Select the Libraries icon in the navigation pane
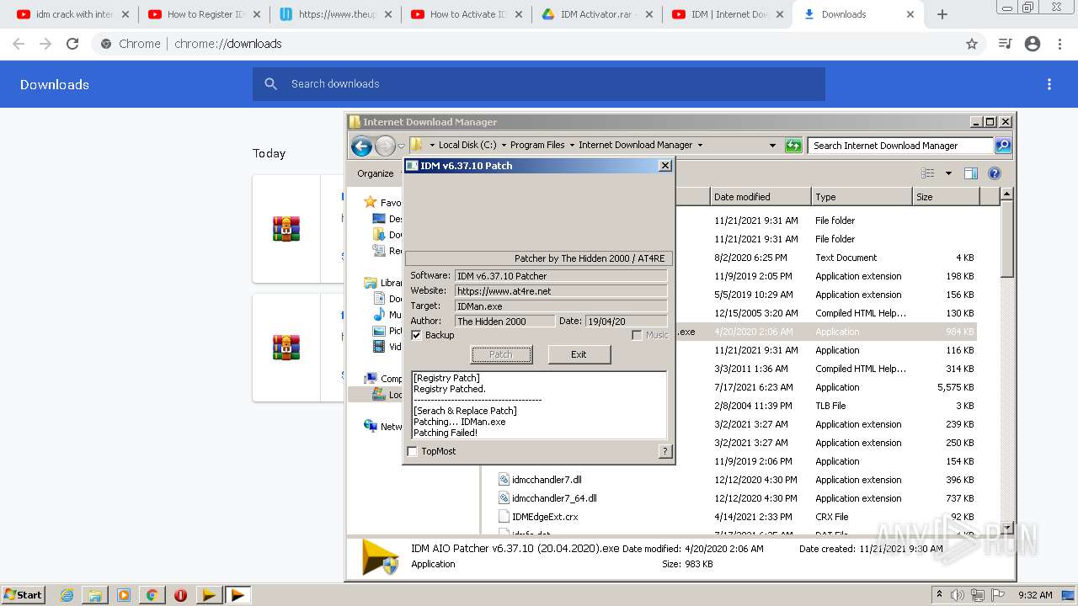The width and height of the screenshot is (1078, 606). pyautogui.click(x=370, y=283)
